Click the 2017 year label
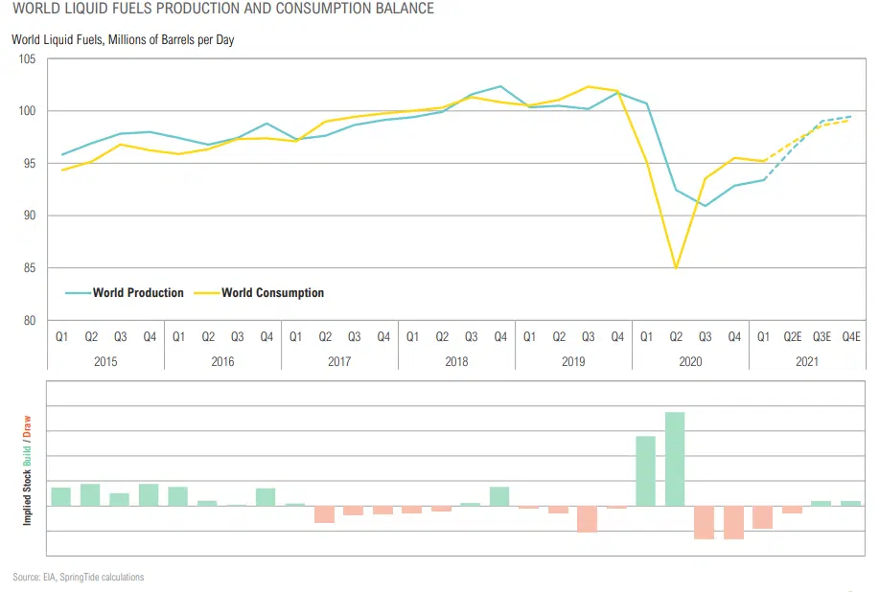880x592 pixels. [339, 362]
